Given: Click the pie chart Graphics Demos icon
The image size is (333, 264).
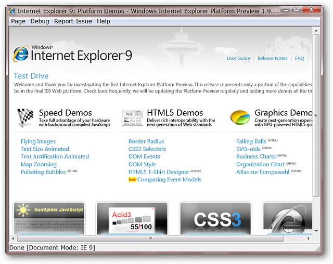Looking at the screenshot, I should 240,117.
